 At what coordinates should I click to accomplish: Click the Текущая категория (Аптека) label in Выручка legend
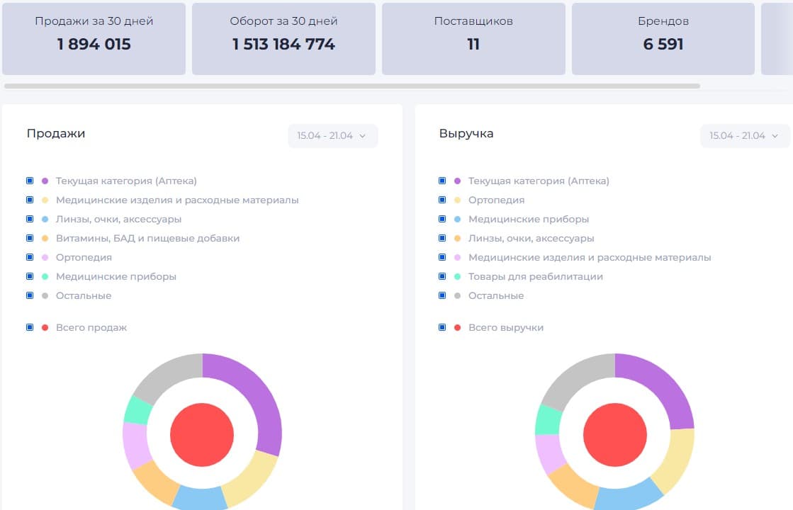[539, 181]
